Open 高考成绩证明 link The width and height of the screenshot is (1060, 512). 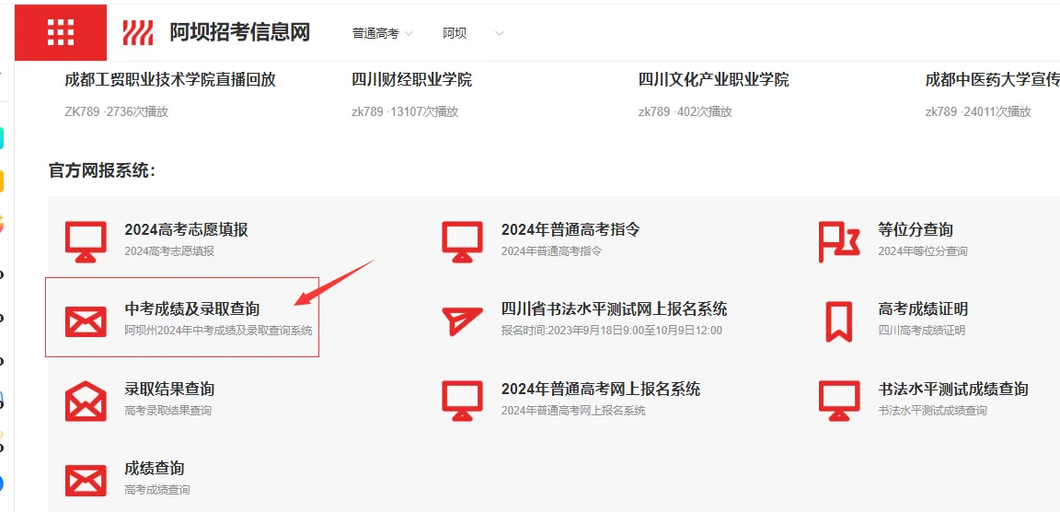point(923,309)
